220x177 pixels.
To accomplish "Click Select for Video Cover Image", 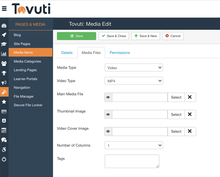I will coord(176,131).
